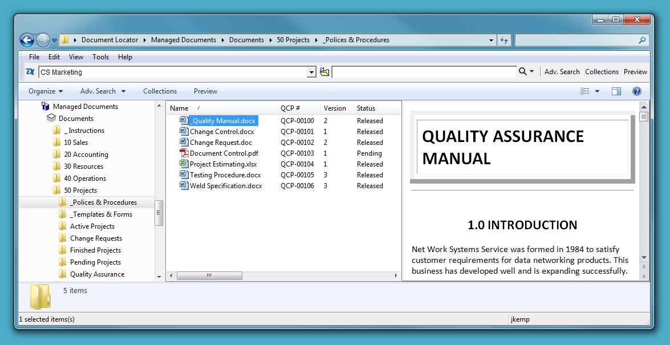
Task: Sort by the Status column header
Action: tap(366, 108)
